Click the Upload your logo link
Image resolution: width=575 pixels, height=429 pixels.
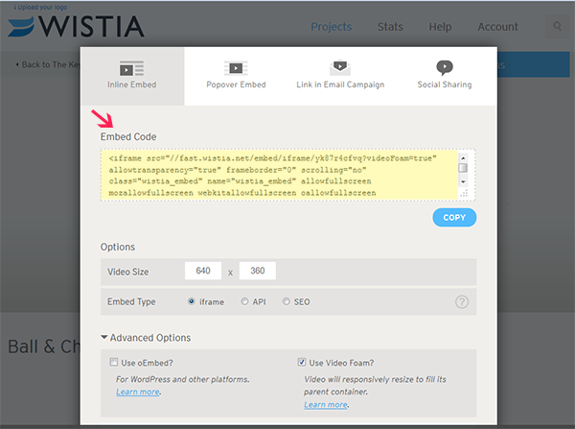point(40,7)
